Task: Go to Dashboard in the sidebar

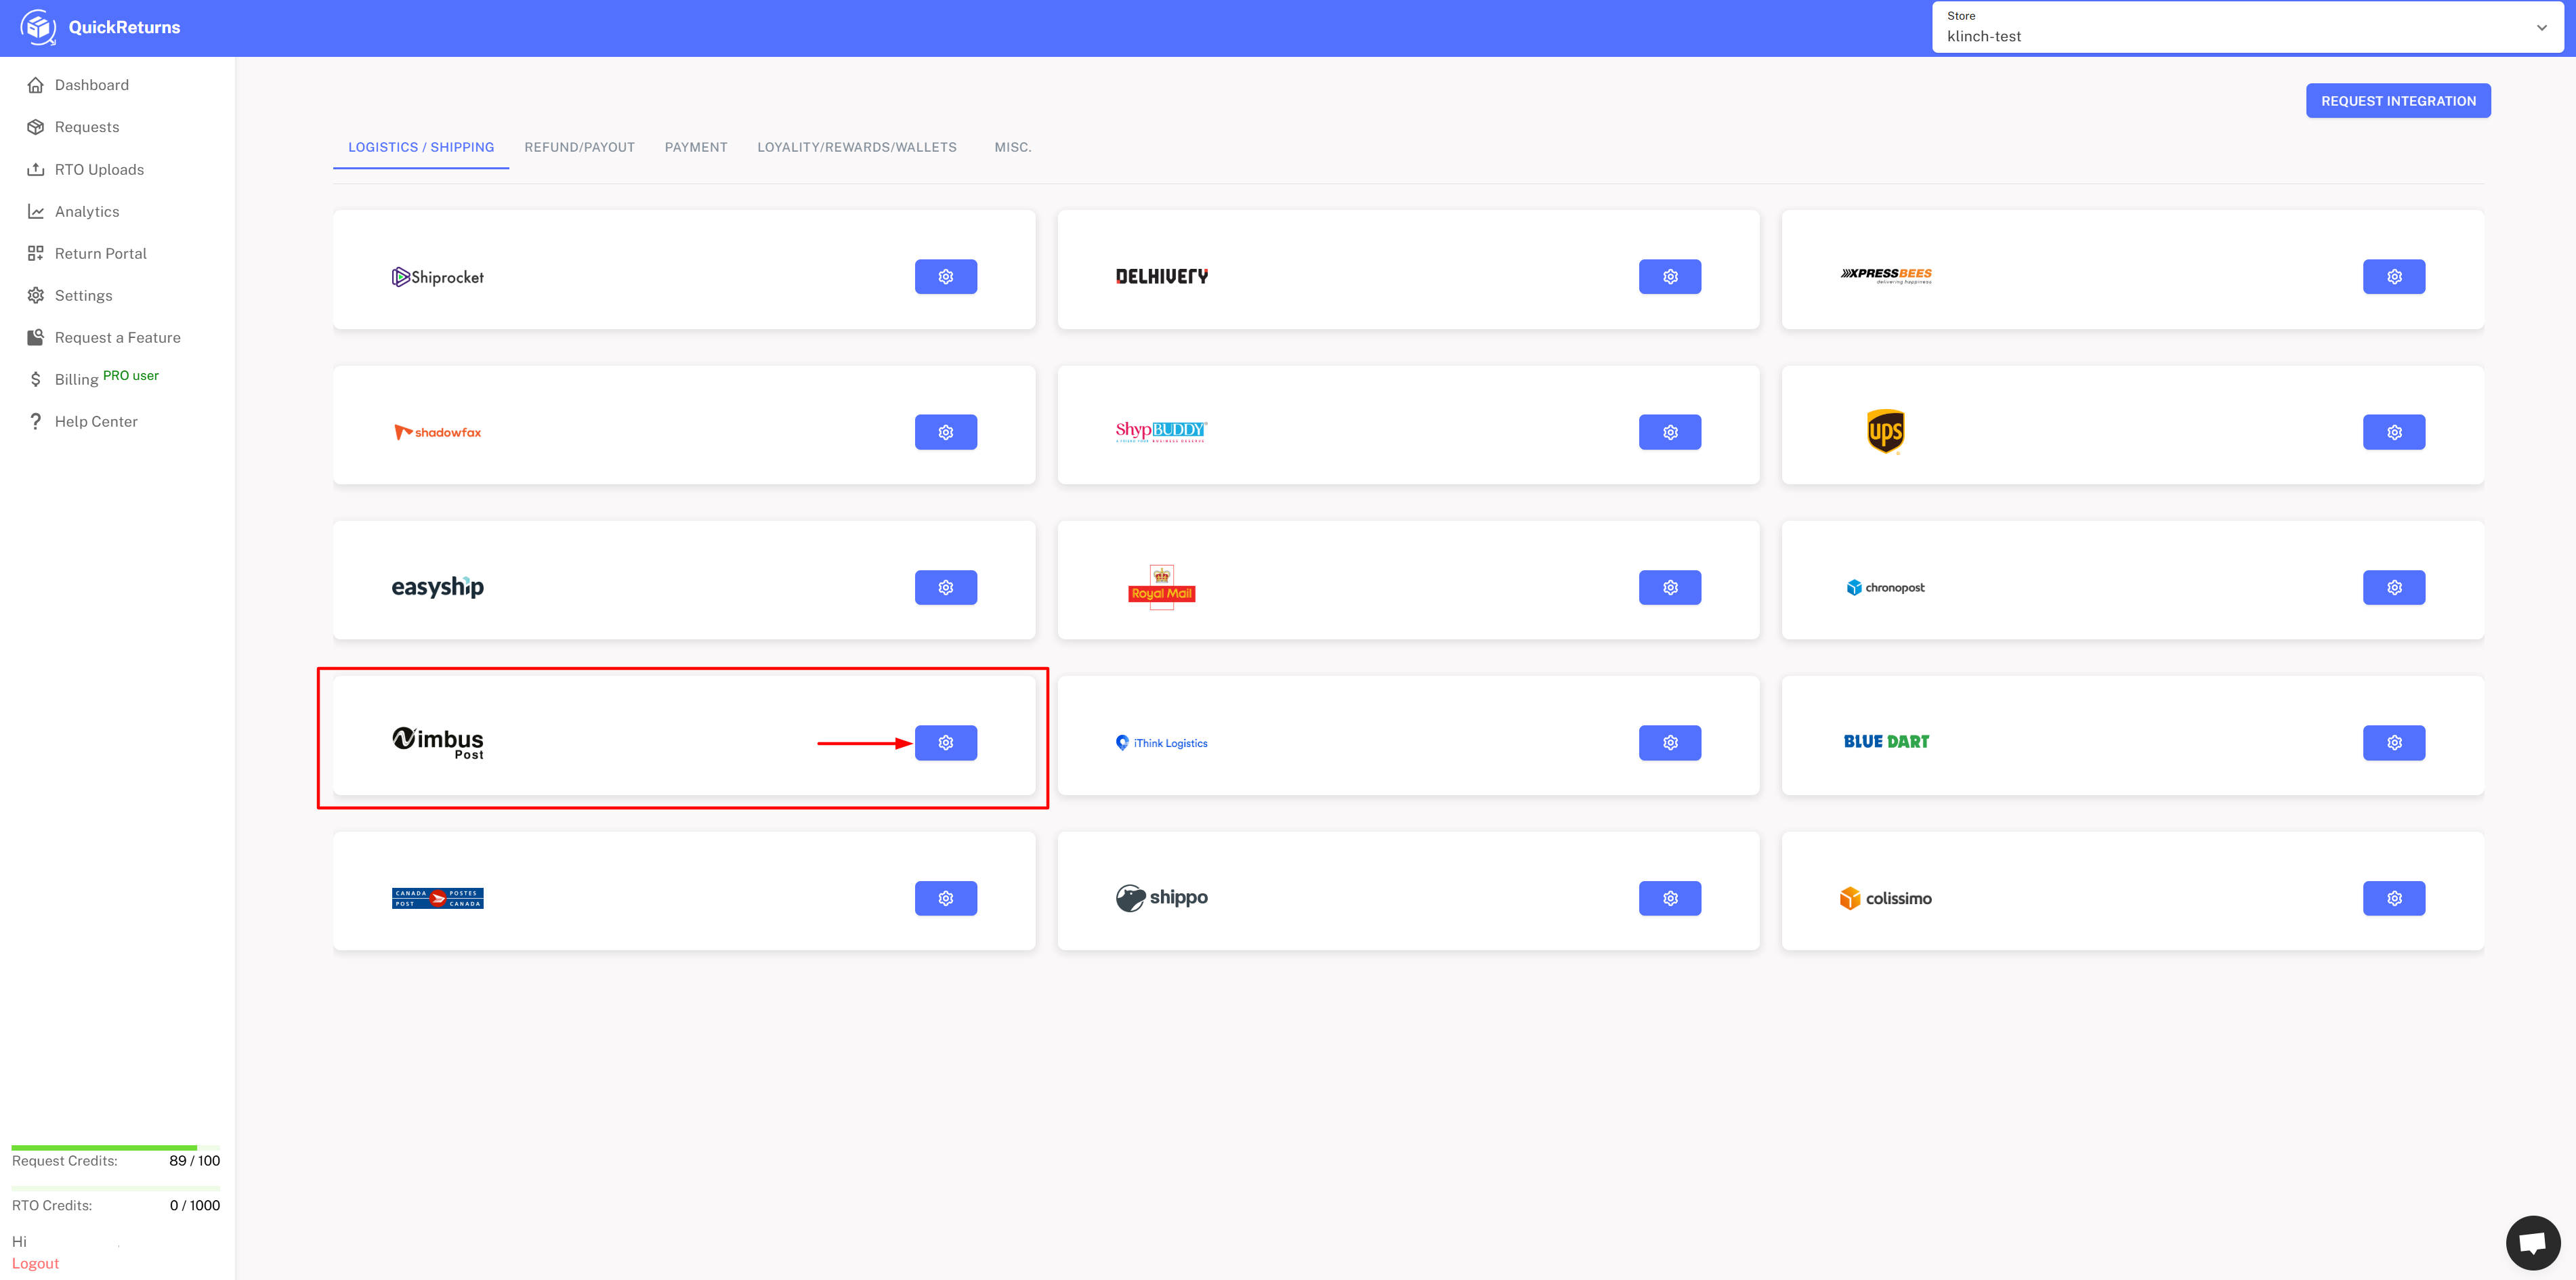Action: 92,85
